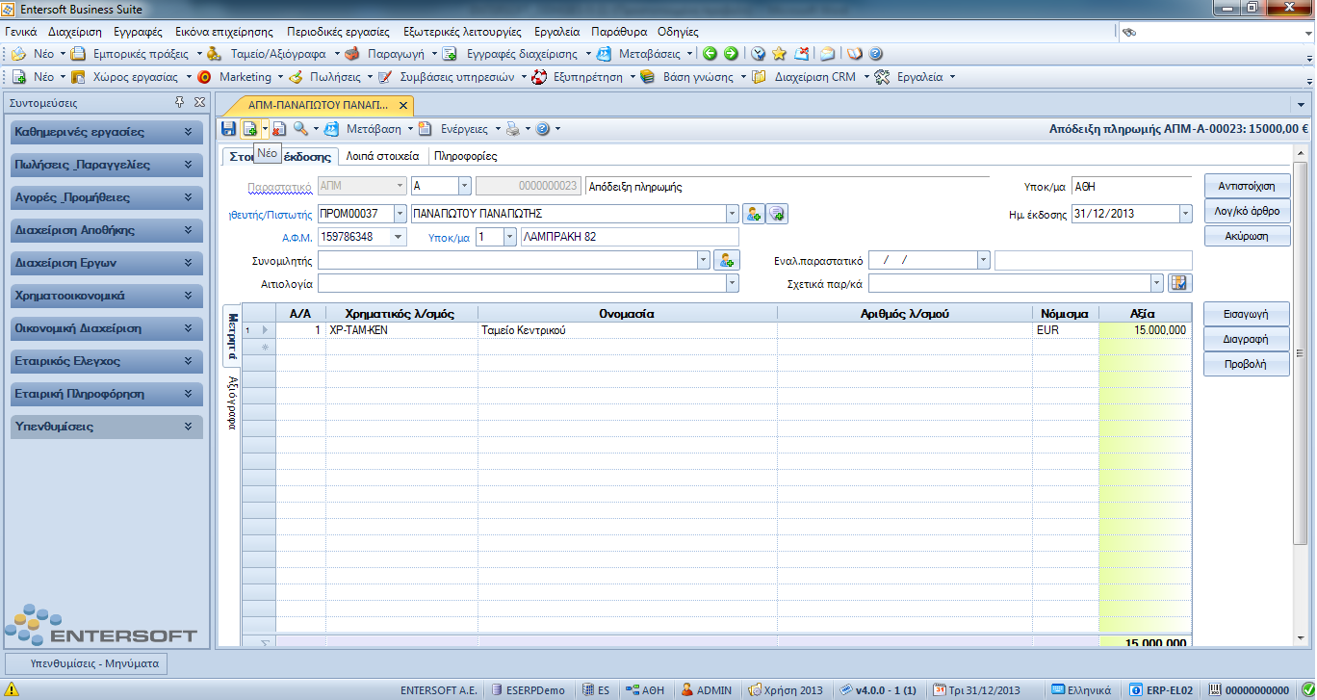Switch to the Πληροφορίες tab
The height and width of the screenshot is (700, 1317).
point(466,156)
